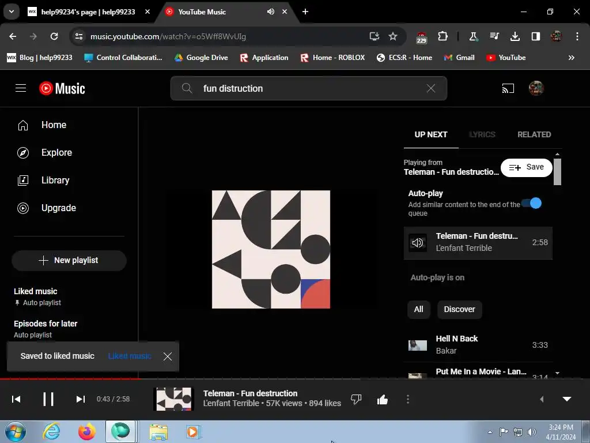This screenshot has width=590, height=443.
Task: Toggle the Chrome side panel
Action: point(536,36)
